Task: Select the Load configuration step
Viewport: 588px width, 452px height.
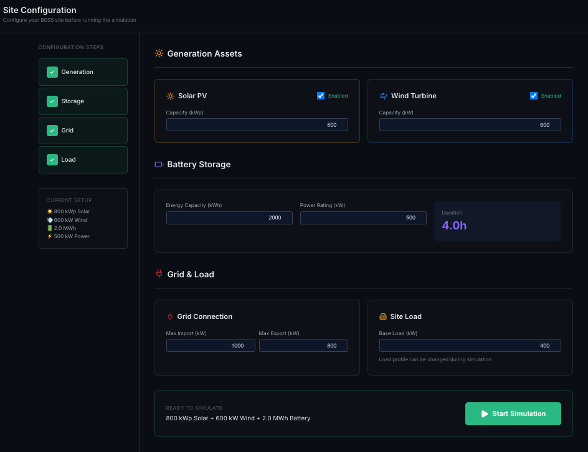Action: [83, 160]
